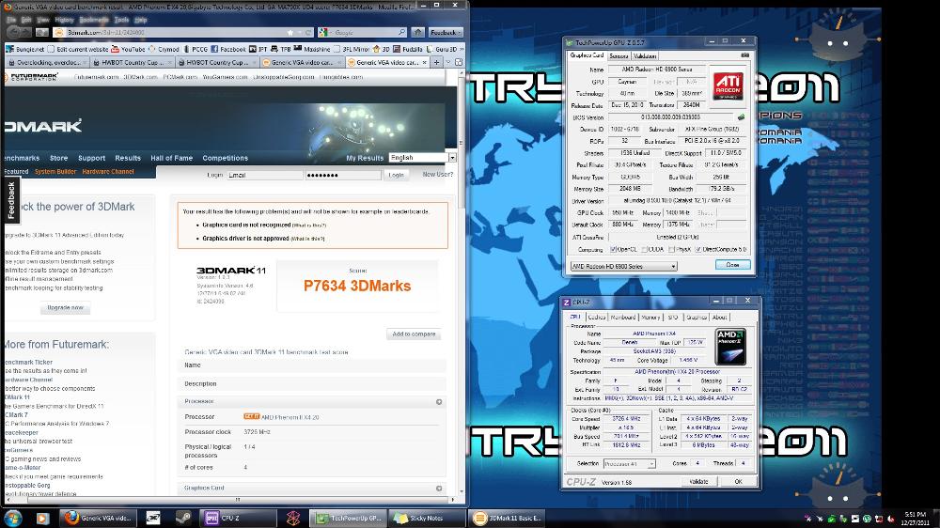
Task: Click the Email login input field
Action: [265, 175]
